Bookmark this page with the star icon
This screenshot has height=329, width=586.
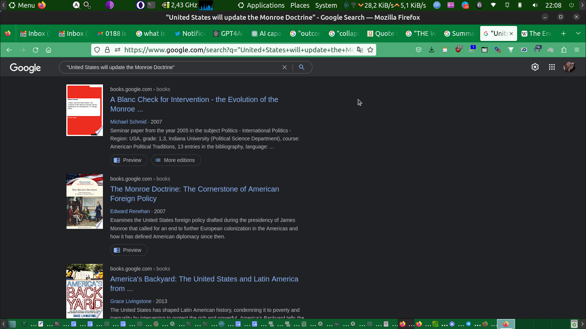tap(370, 50)
